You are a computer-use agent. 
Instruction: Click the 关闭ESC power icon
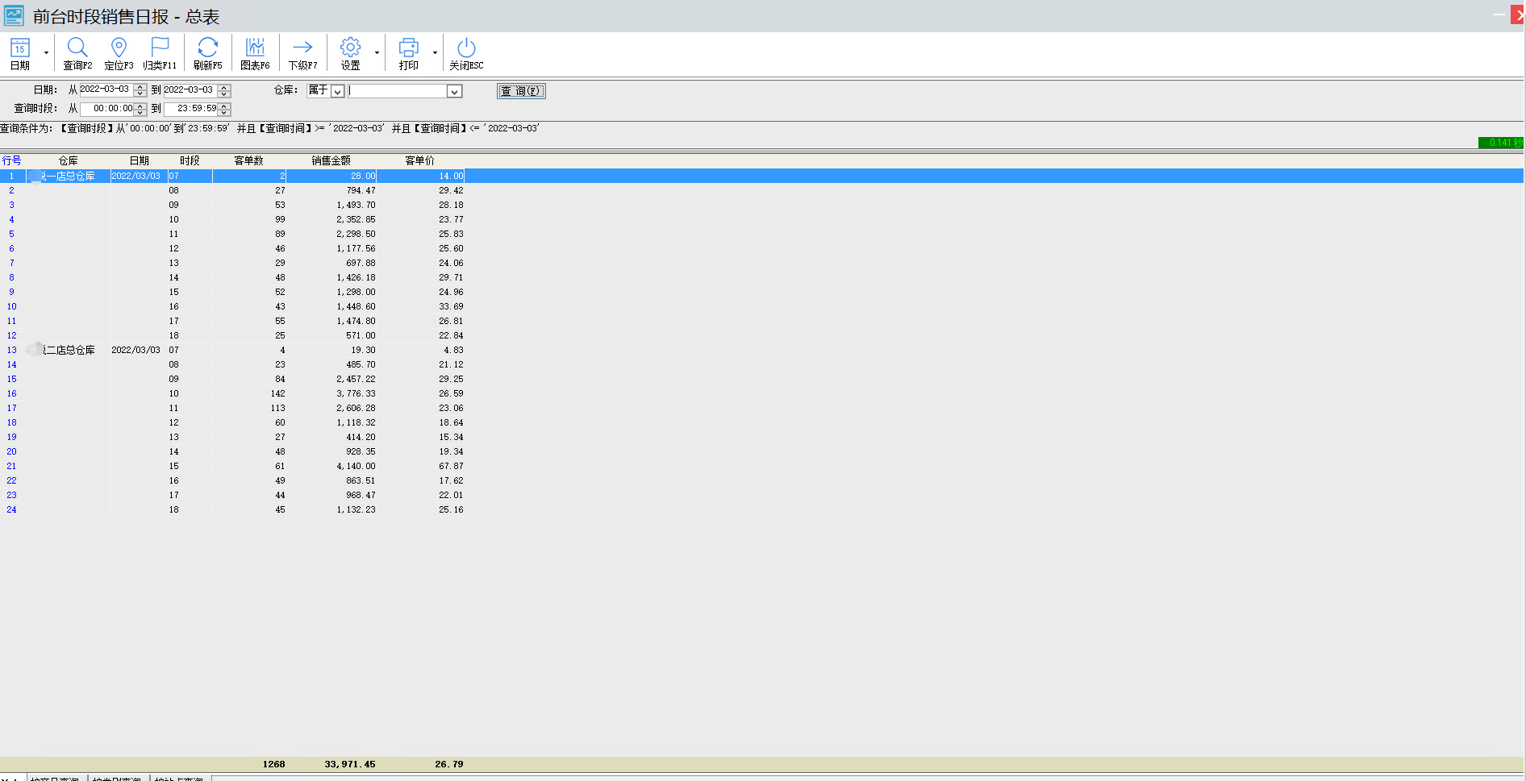[466, 53]
